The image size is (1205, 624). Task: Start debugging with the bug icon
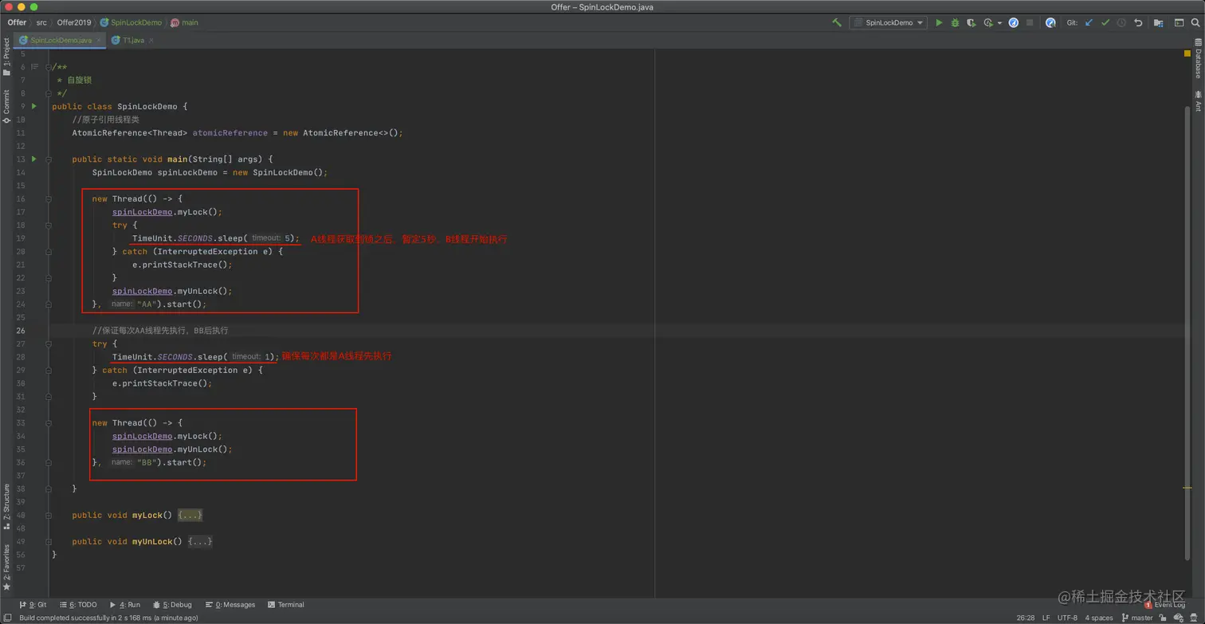click(955, 23)
